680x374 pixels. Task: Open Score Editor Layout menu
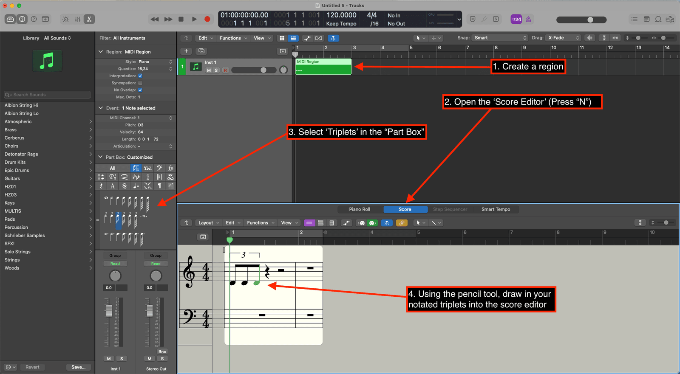[209, 223]
